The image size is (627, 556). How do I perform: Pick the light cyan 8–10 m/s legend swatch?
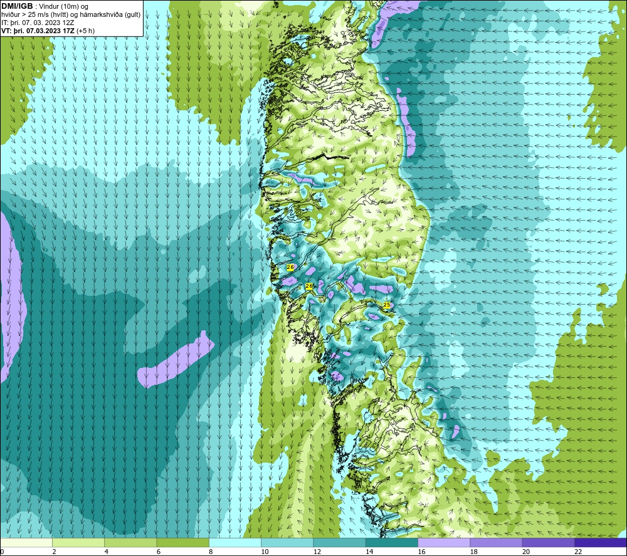(x=235, y=542)
